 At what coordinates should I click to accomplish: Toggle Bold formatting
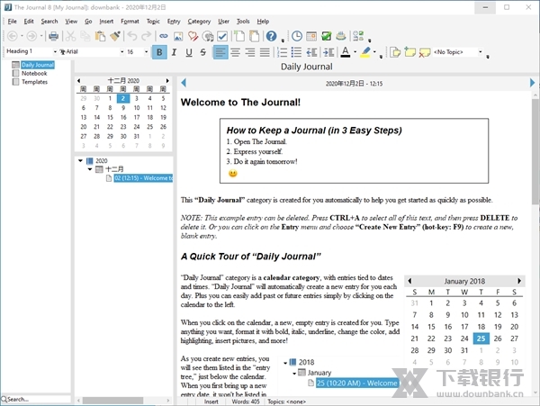point(160,52)
